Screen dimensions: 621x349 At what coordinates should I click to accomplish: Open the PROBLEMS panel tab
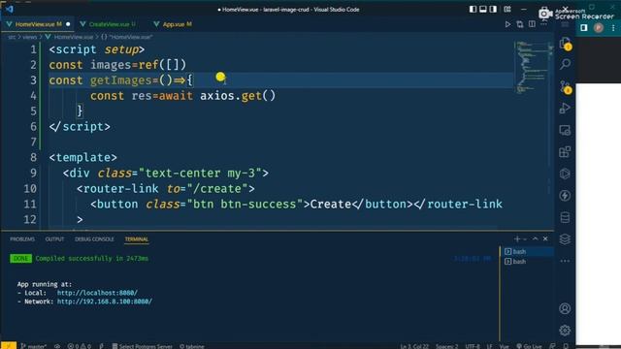(22, 239)
